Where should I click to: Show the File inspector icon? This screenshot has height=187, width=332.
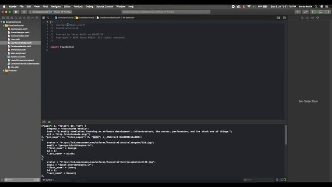coord(302,18)
